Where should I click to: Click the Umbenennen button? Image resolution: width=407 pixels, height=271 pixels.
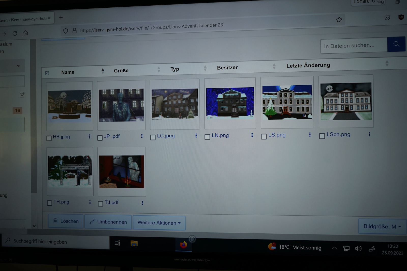tap(108, 222)
